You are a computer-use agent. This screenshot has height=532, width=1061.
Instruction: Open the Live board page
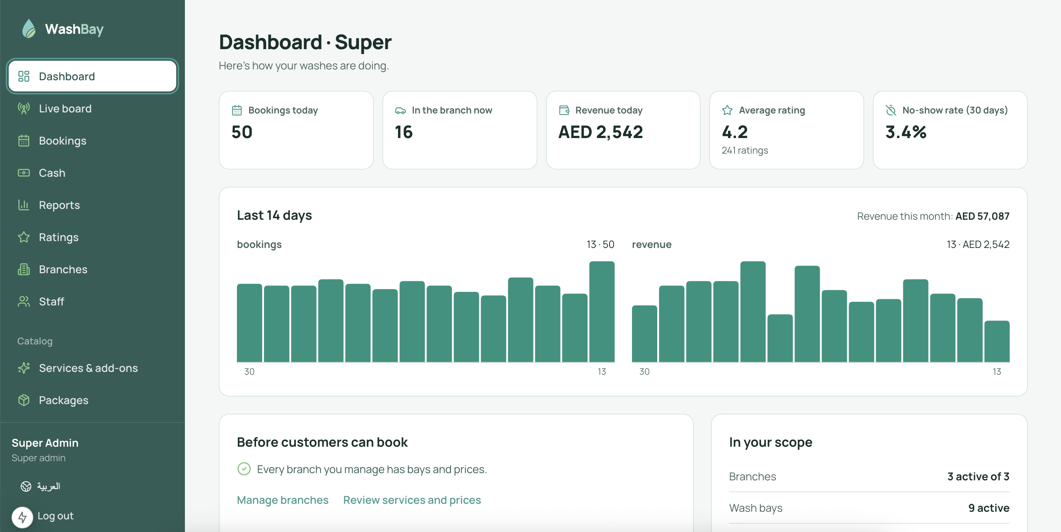coord(92,108)
